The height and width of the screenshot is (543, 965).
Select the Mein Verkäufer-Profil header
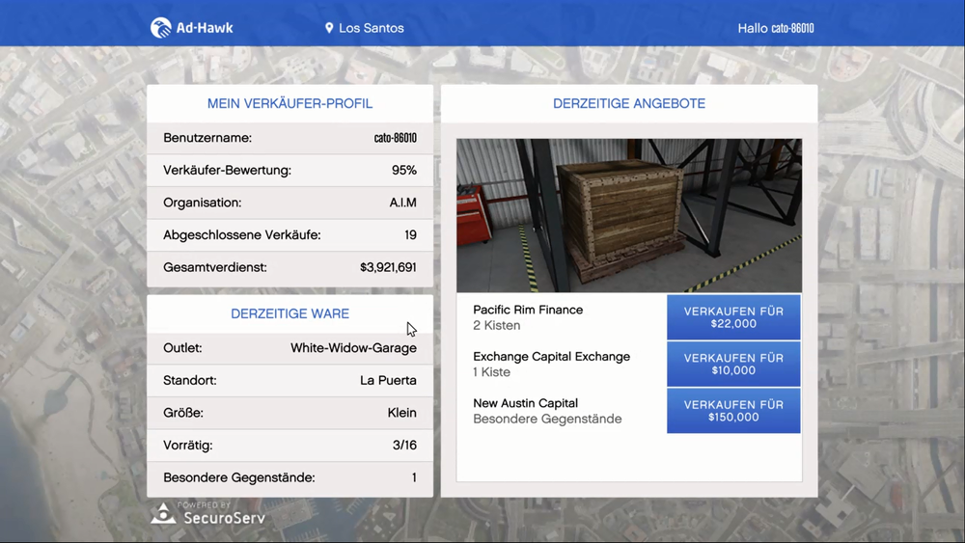click(289, 103)
